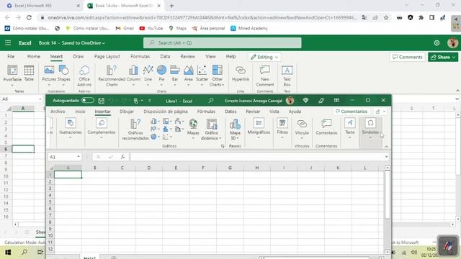Select column D header in desktop Excel
This screenshot has height=259, width=461.
coord(149,168)
